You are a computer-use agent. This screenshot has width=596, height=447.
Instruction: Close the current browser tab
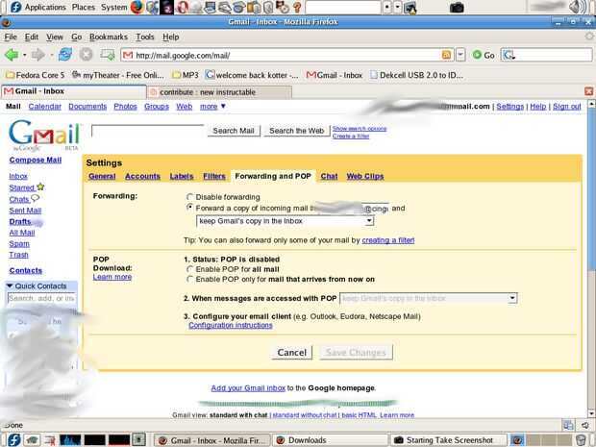coord(588,91)
